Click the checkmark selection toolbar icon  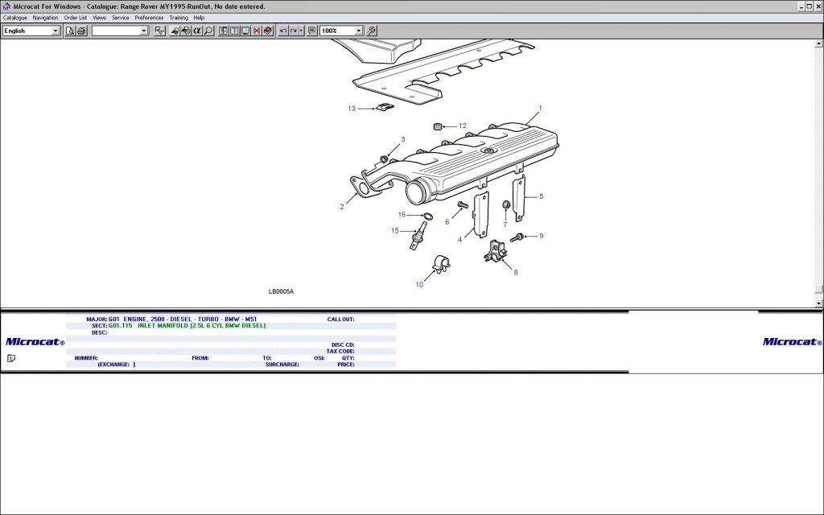[x=159, y=31]
